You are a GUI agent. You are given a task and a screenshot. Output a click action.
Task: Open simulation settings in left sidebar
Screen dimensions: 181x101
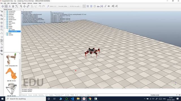pyautogui.click(x=2, y=11)
